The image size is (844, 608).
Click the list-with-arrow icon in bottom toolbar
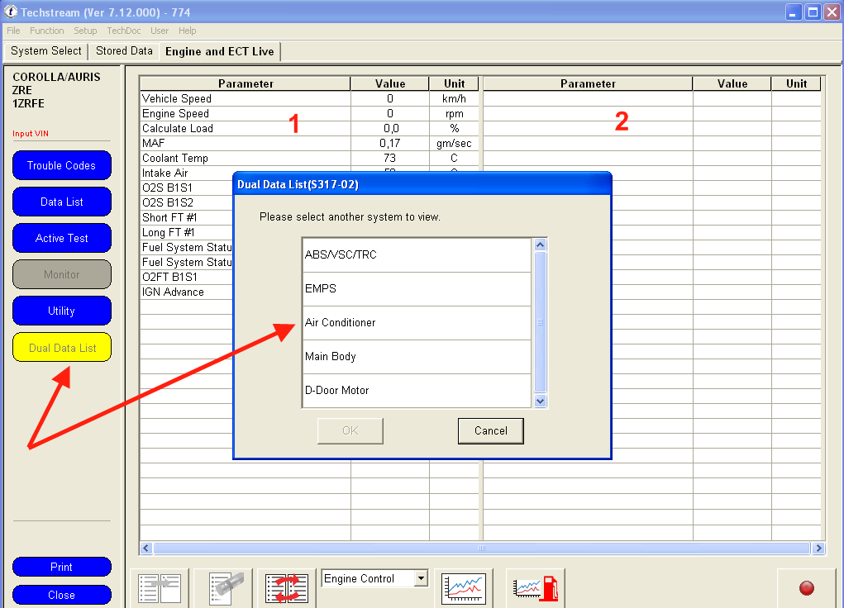pyautogui.click(x=160, y=588)
